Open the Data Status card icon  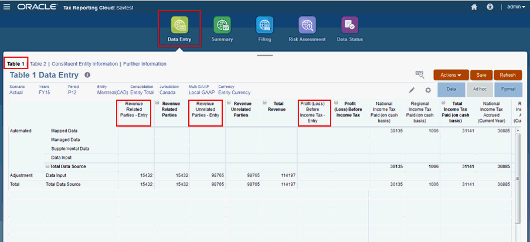349,25
